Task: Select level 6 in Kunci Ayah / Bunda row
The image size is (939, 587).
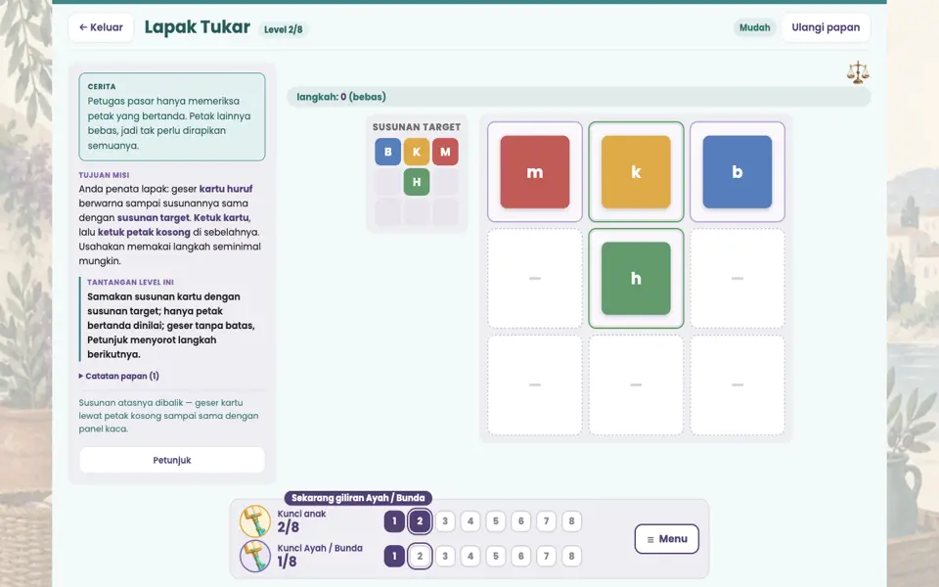Action: click(521, 556)
